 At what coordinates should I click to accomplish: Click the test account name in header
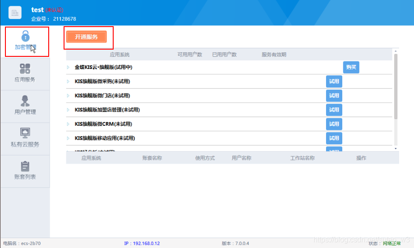click(37, 10)
